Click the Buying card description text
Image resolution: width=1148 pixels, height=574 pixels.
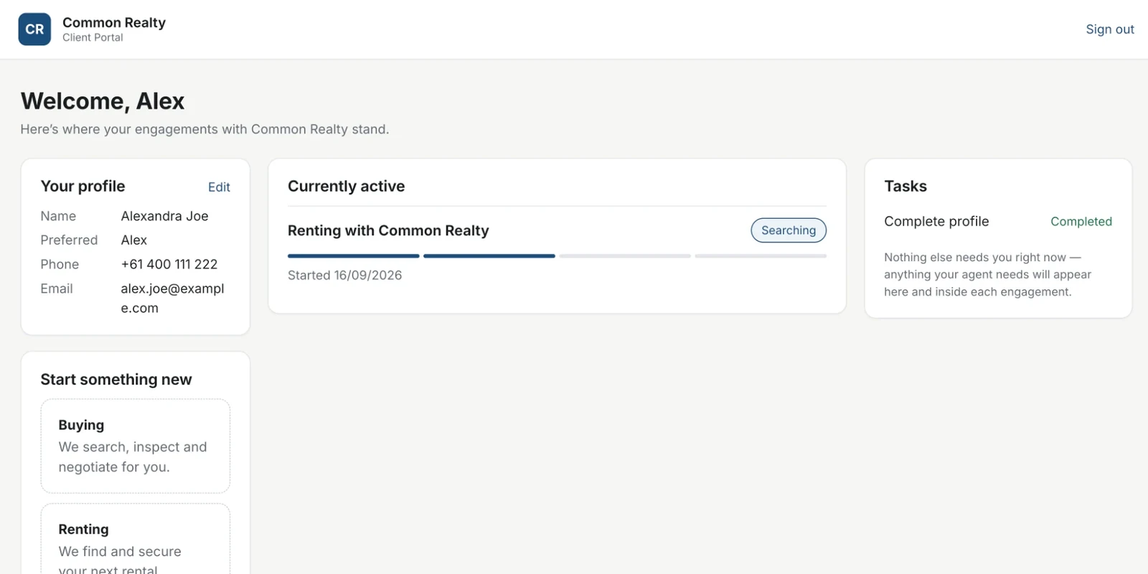pyautogui.click(x=133, y=457)
